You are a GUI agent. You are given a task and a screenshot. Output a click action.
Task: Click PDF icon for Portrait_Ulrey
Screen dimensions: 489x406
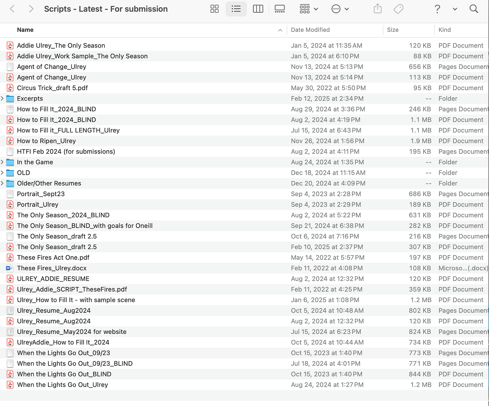click(10, 205)
